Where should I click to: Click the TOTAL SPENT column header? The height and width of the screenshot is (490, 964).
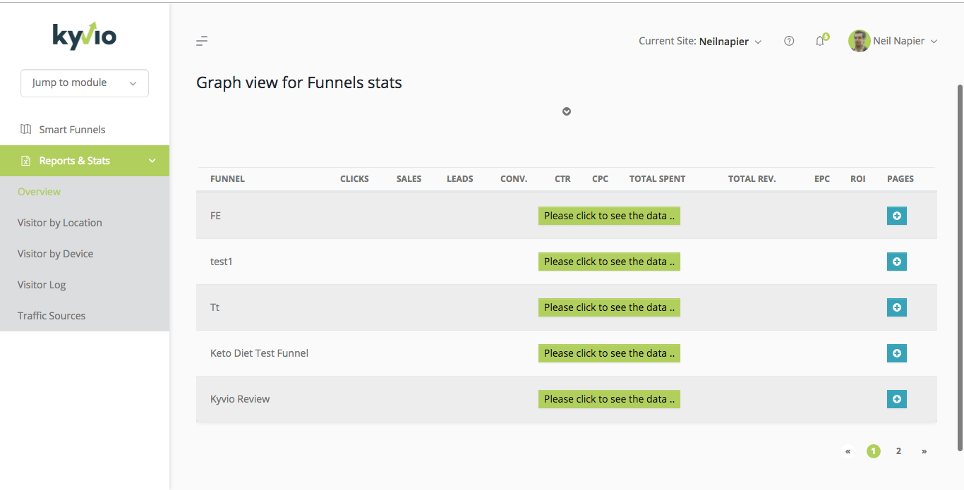(657, 179)
